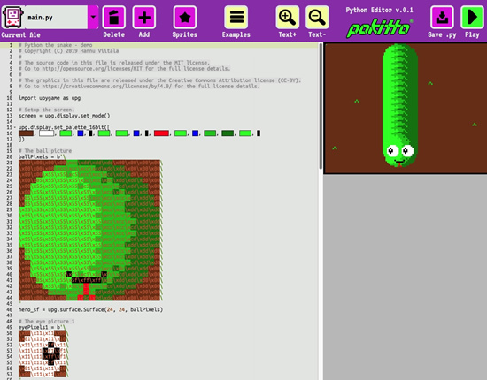Open the Sprites star icon
The width and height of the screenshot is (487, 380).
pyautogui.click(x=185, y=18)
